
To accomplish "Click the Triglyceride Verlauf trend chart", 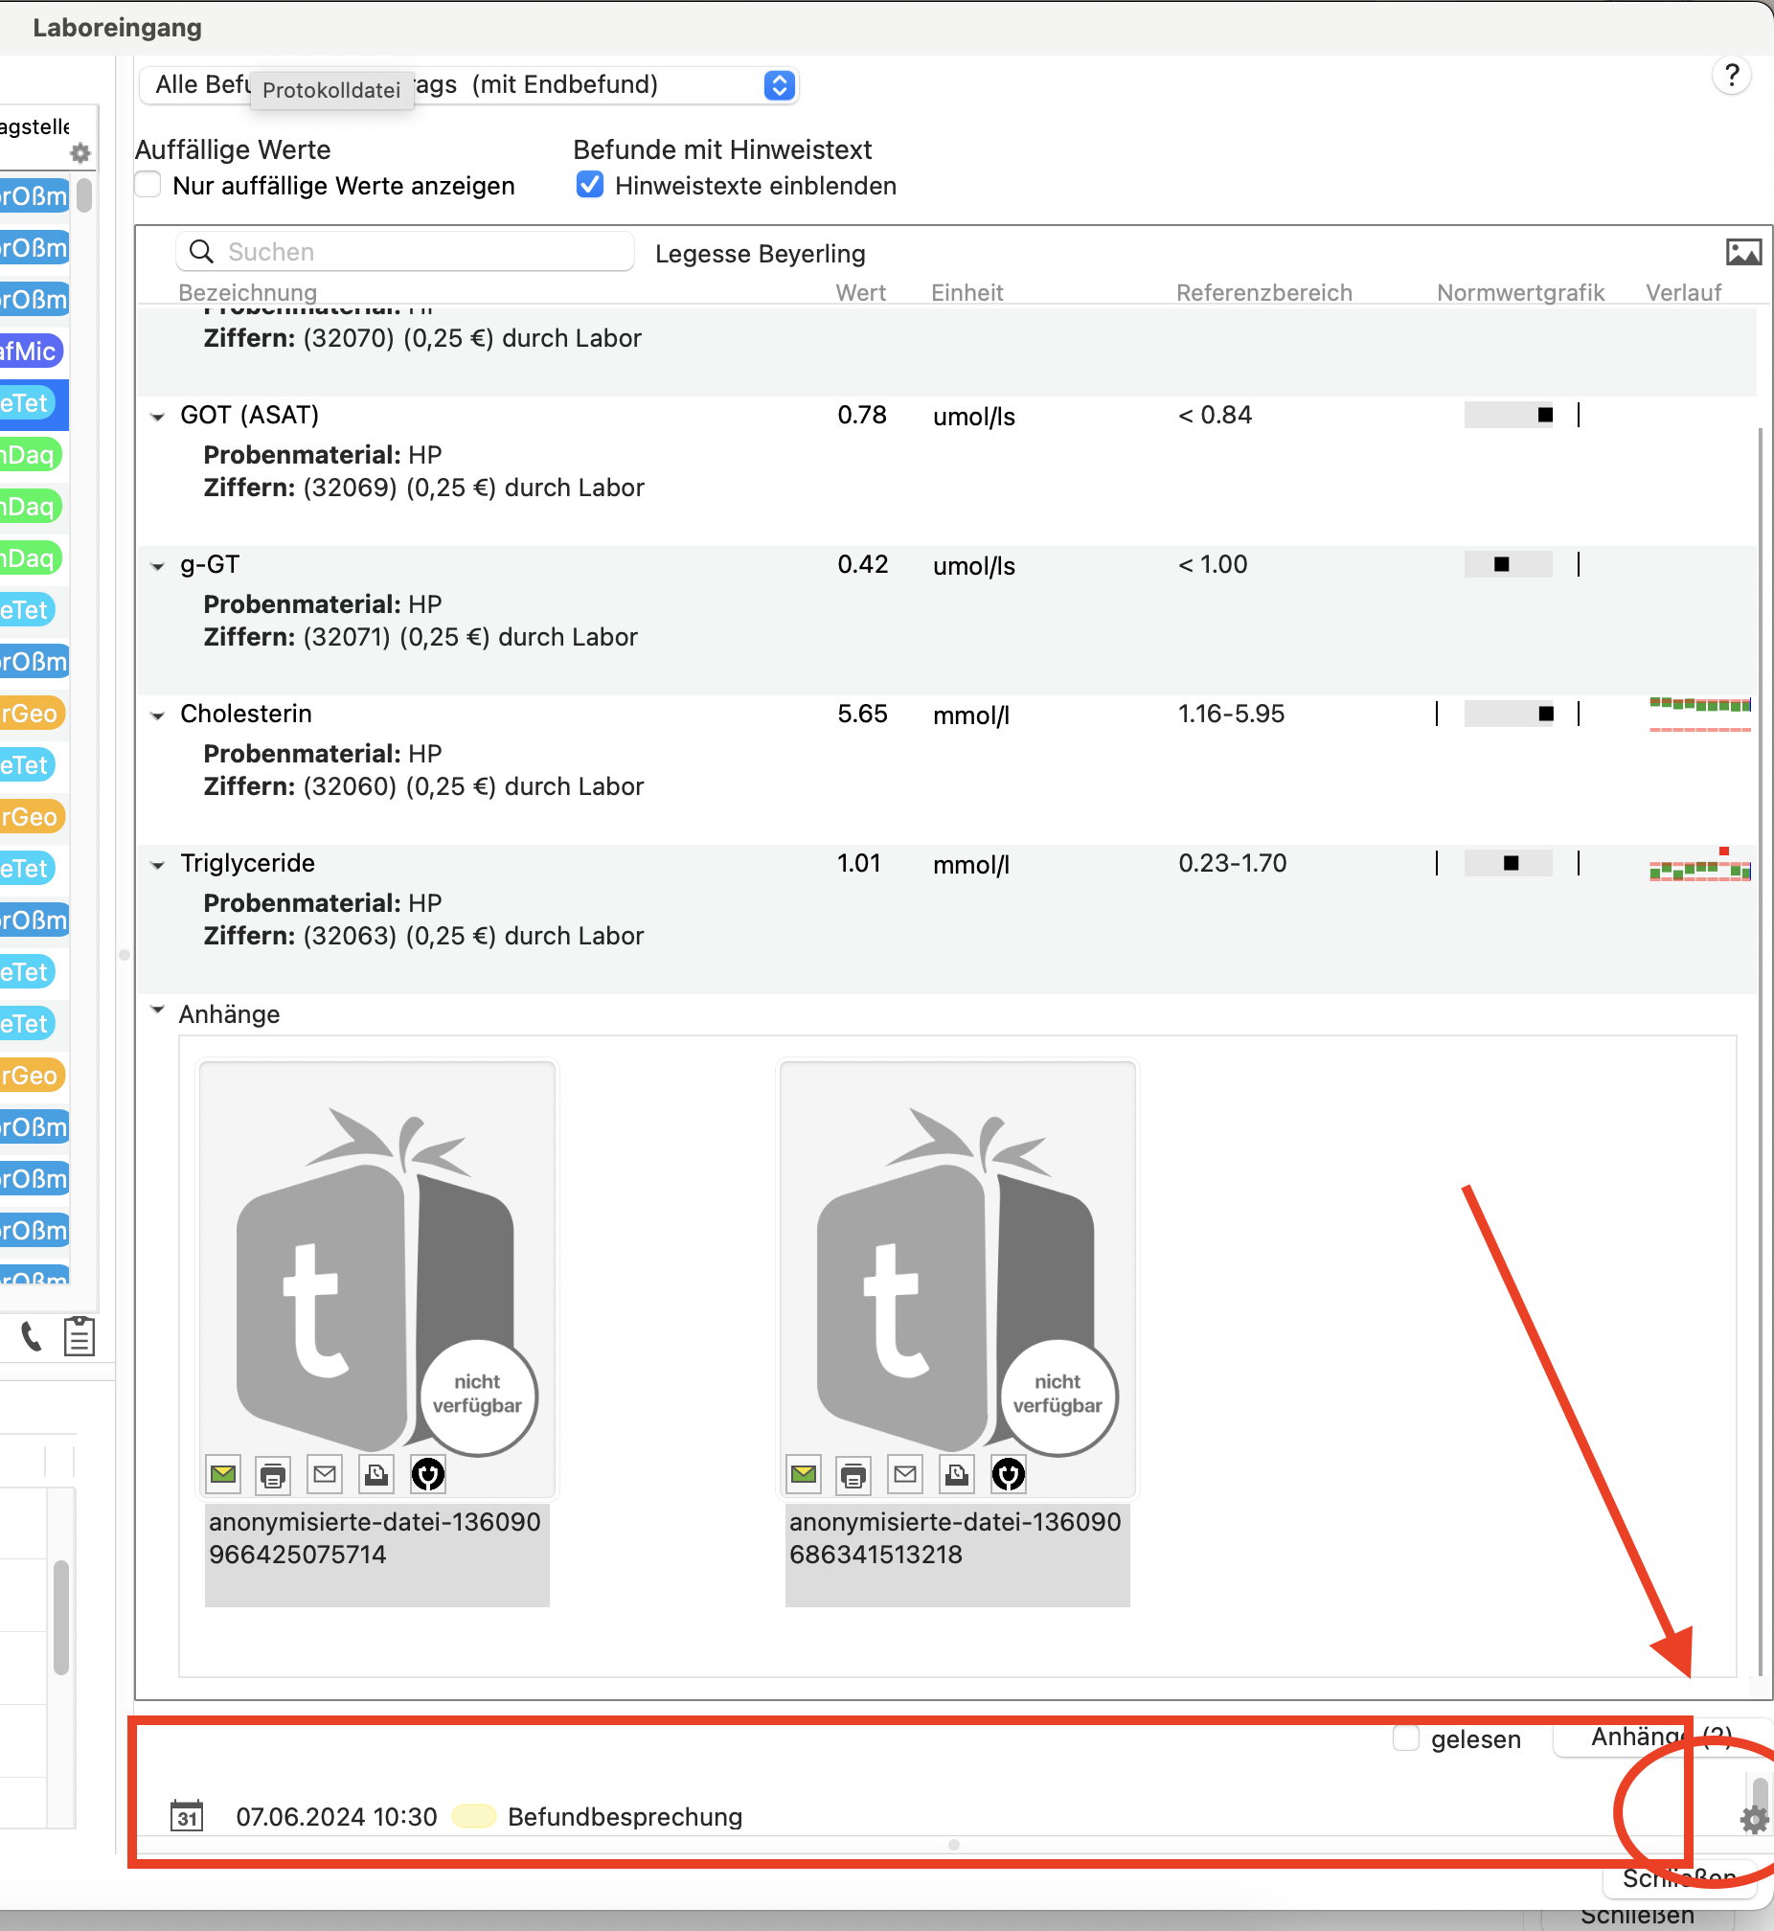I will pos(1700,865).
